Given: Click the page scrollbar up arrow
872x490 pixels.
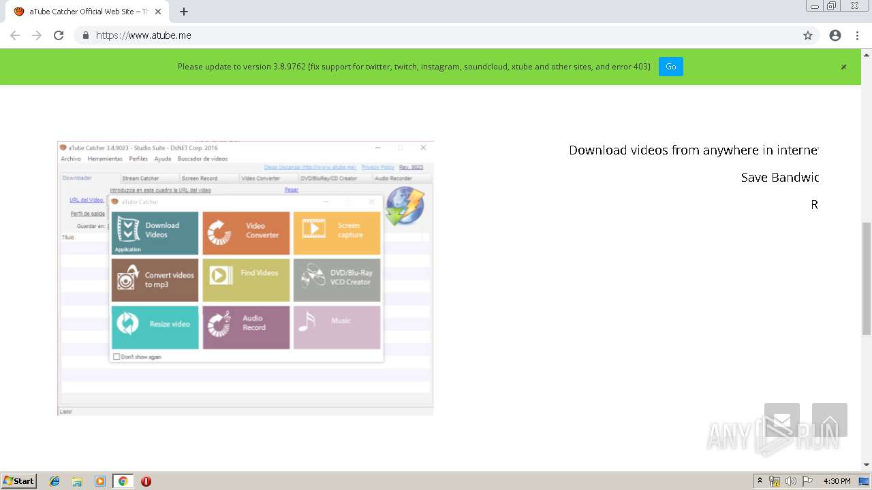Looking at the screenshot, I should [x=867, y=54].
